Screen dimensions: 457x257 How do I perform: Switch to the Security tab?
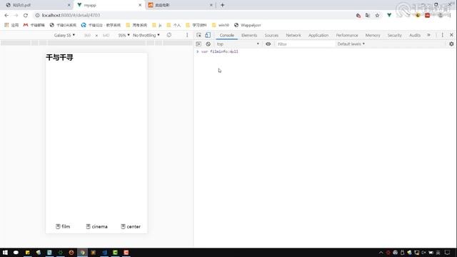tap(395, 35)
